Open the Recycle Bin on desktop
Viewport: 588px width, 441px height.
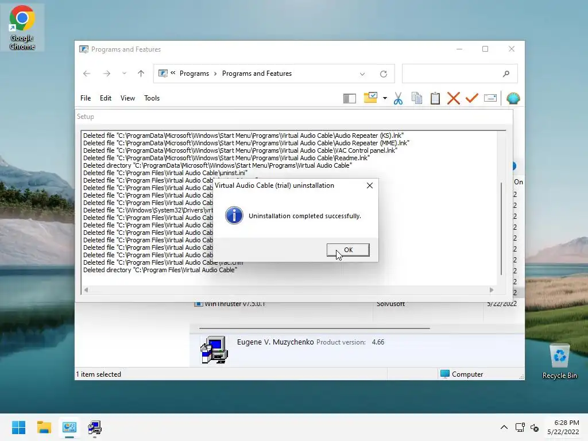click(559, 362)
